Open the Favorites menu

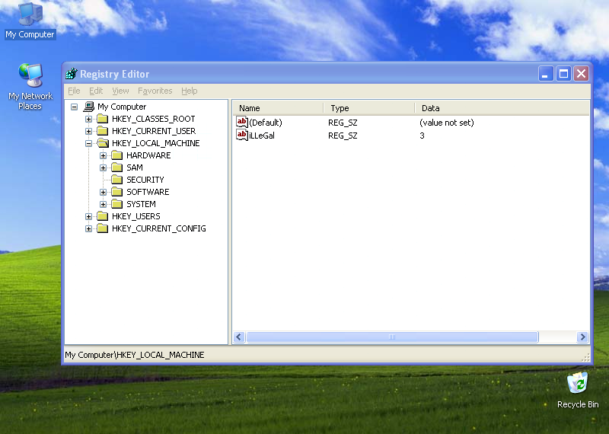pos(155,91)
